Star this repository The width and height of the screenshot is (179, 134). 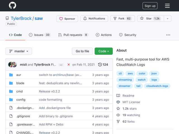pyautogui.click(x=150, y=18)
